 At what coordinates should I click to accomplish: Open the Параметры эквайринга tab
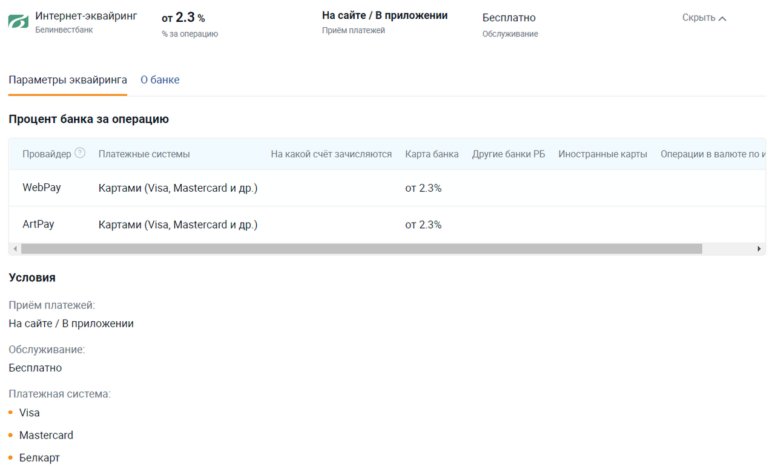pos(68,80)
